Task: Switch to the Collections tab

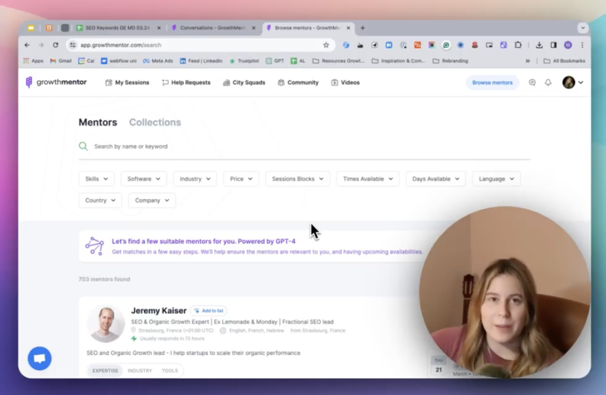Action: pos(155,123)
